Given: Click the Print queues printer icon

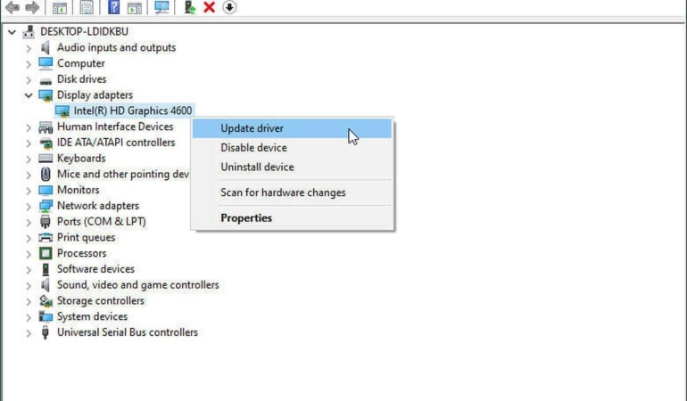Looking at the screenshot, I should point(46,238).
